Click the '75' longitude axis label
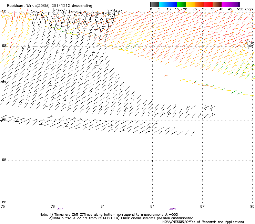 pos(3,206)
